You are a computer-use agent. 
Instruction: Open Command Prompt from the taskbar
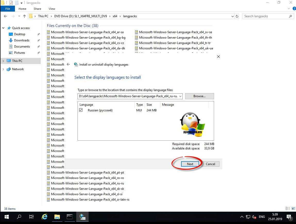click(70, 217)
